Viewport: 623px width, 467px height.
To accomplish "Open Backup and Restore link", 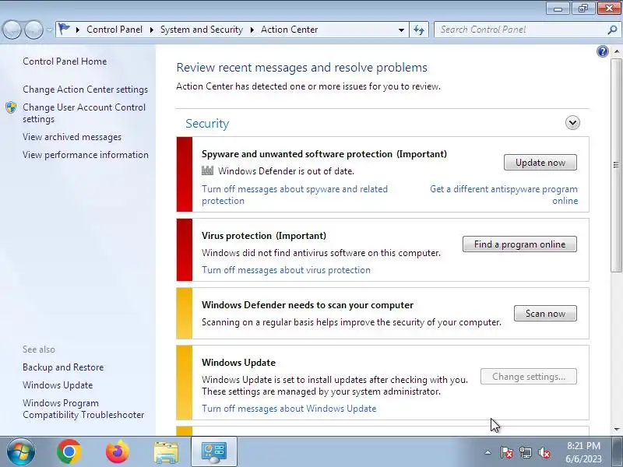I will point(63,367).
